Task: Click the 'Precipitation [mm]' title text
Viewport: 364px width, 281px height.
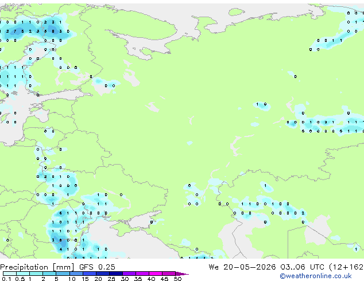Action: [37, 267]
